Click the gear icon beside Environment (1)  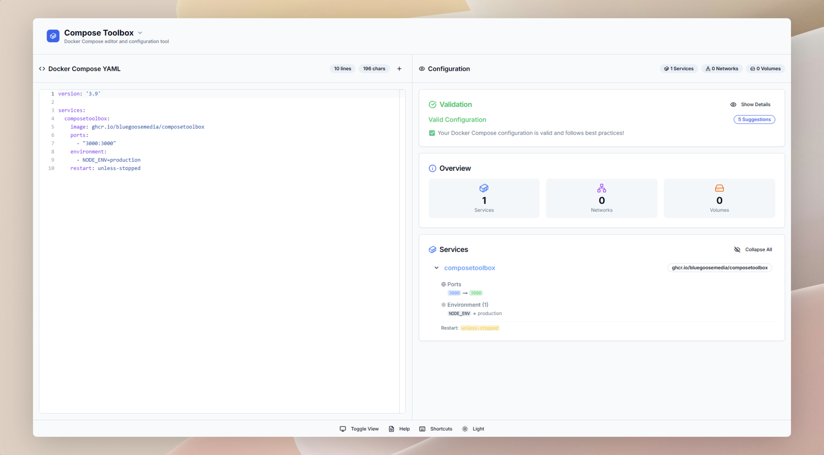point(443,305)
